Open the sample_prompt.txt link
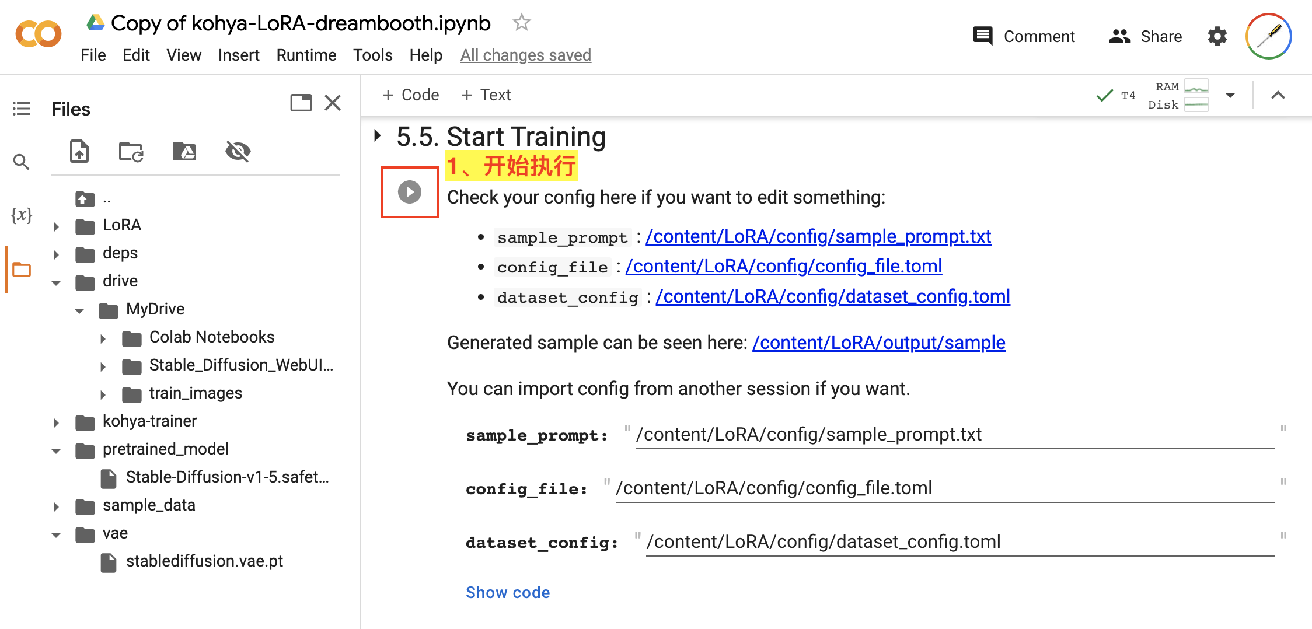Viewport: 1312px width, 629px height. pos(818,236)
